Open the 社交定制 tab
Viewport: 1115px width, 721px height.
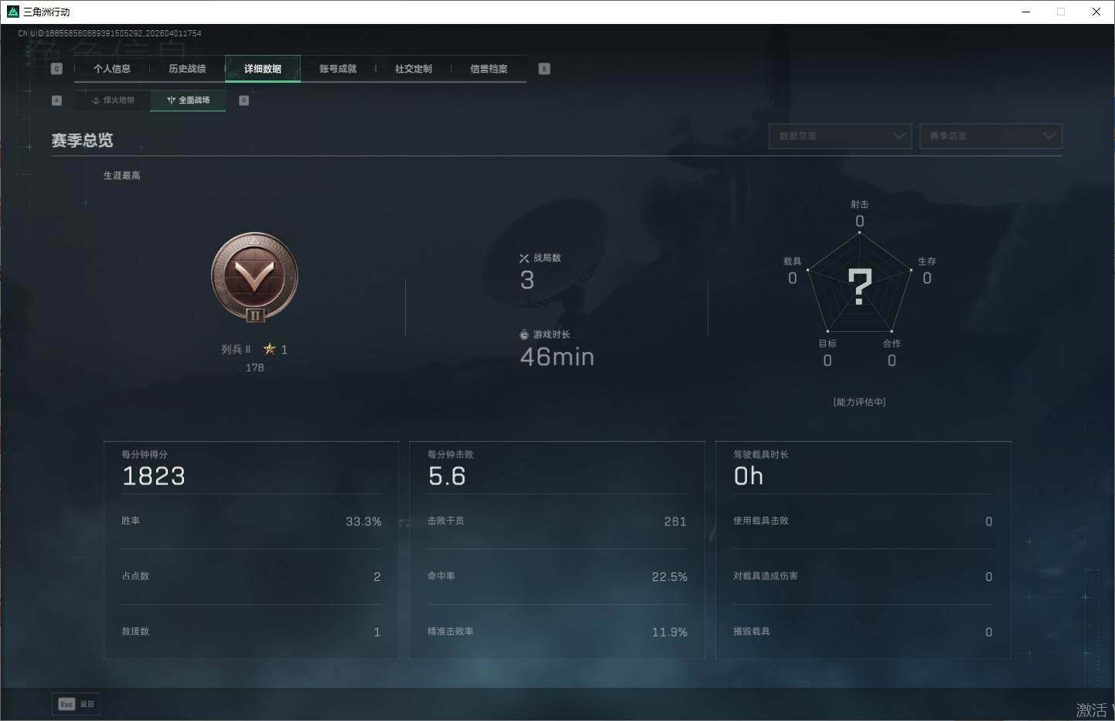click(x=414, y=69)
